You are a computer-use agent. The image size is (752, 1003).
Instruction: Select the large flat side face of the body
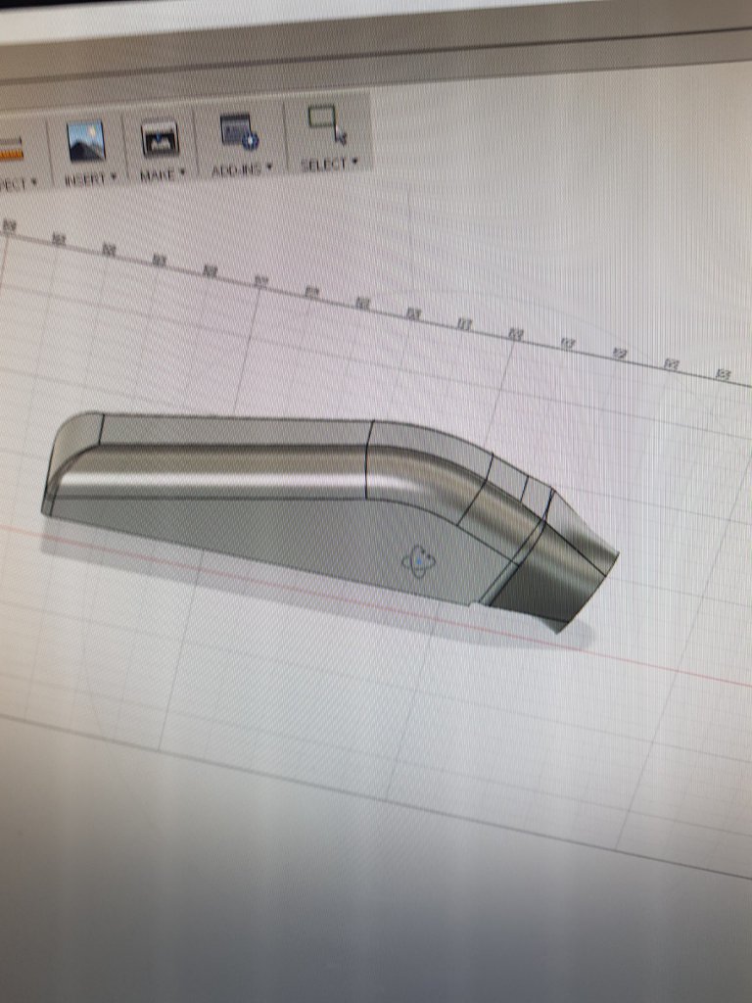[294, 539]
